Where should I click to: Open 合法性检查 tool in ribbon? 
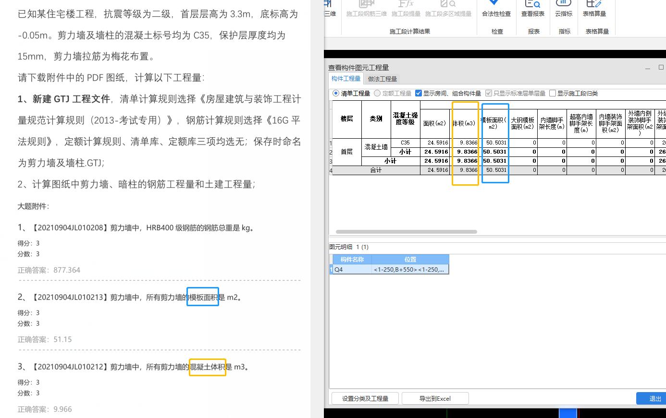pos(496,9)
